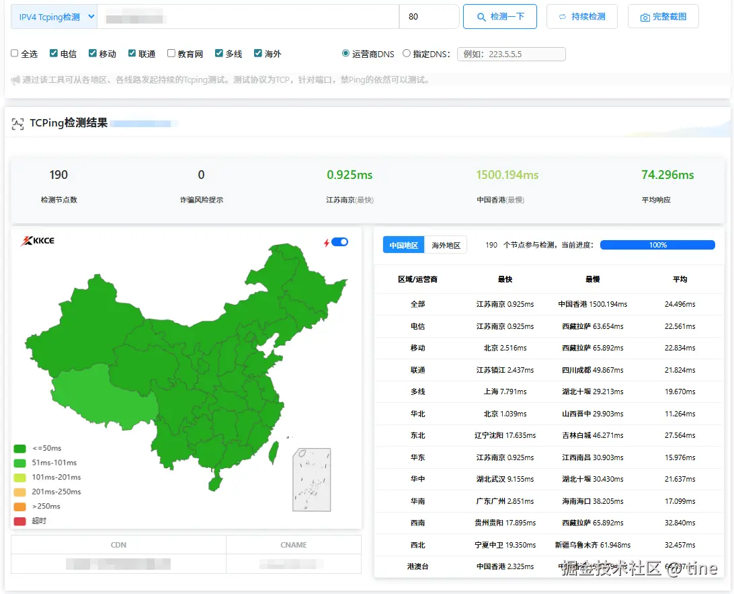Uncheck the 电信 checkbox
This screenshot has height=594, width=734.
tap(53, 53)
